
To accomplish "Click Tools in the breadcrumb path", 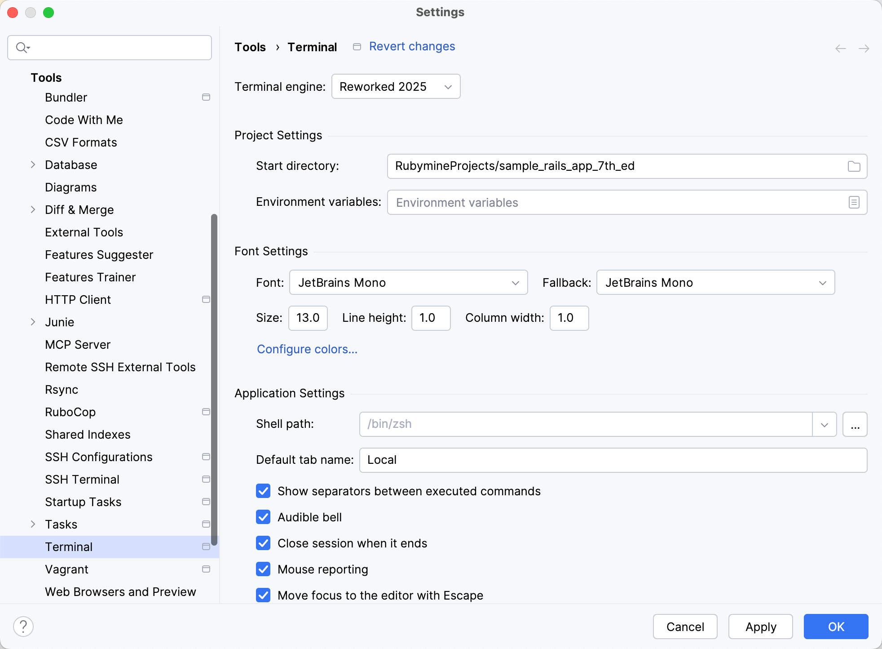I will pos(250,47).
